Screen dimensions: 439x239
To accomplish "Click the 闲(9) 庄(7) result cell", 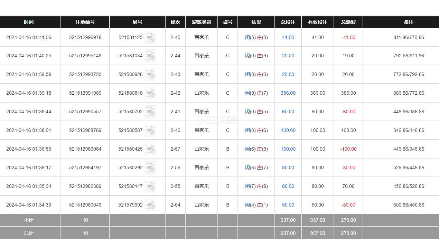I will pyautogui.click(x=256, y=93).
